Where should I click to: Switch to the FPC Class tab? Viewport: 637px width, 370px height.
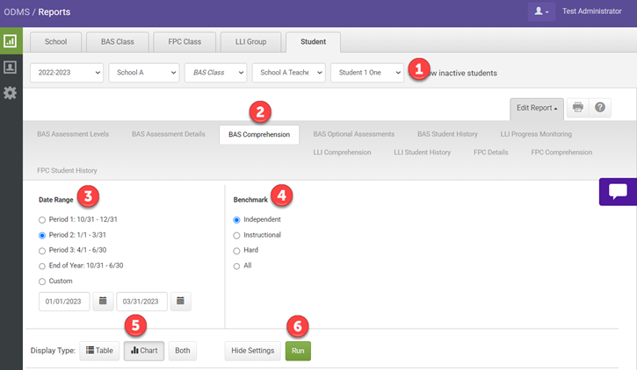click(x=180, y=41)
